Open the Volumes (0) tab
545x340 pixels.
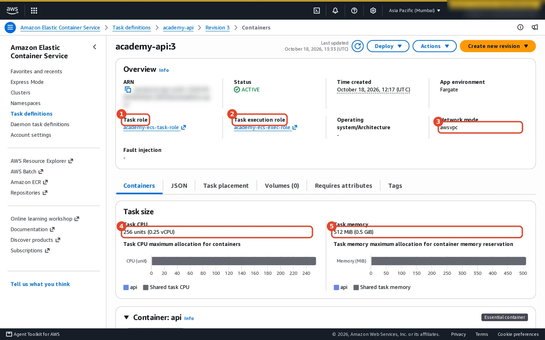tap(282, 186)
